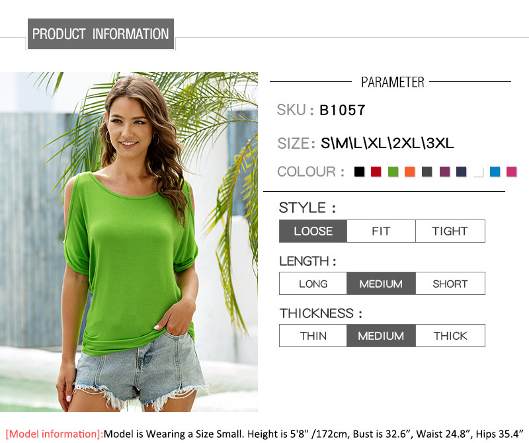Image resolution: width=529 pixels, height=443 pixels.
Task: Select the black colour swatch
Action: point(359,172)
